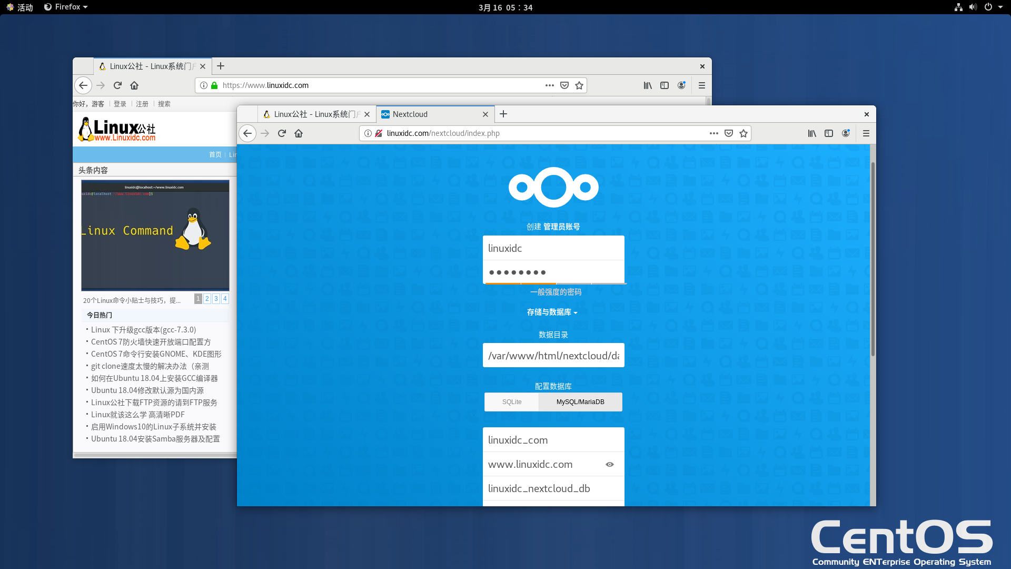
Task: Open the Firefox library menu
Action: (x=811, y=133)
